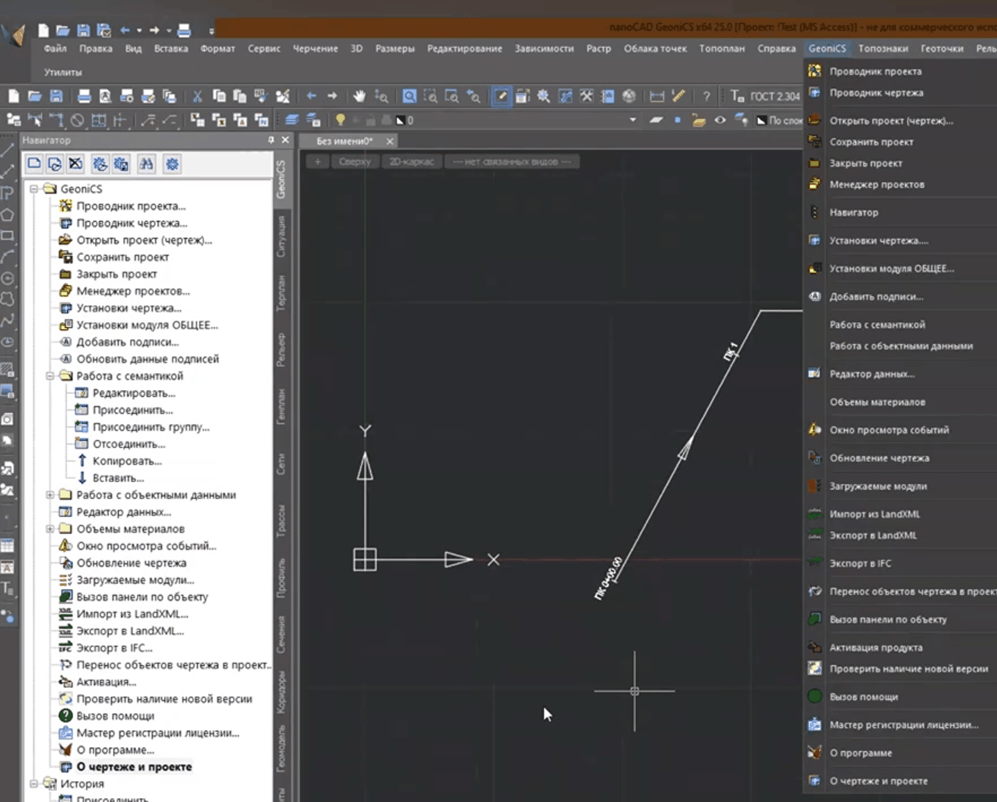Click the Print icon in toolbar
This screenshot has height=802, width=997.
[84, 96]
